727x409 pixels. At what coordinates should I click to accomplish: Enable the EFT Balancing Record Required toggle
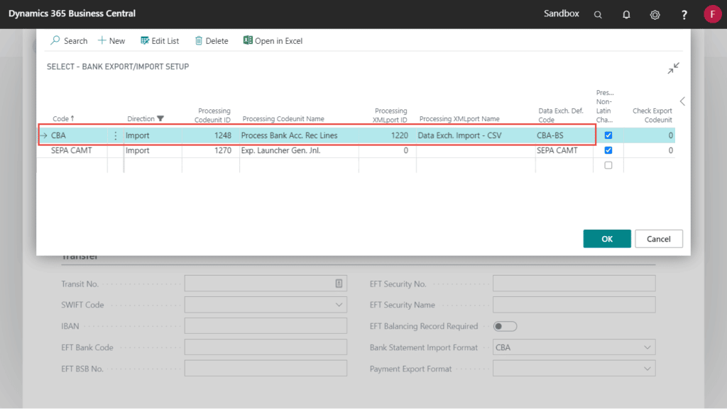pos(505,325)
